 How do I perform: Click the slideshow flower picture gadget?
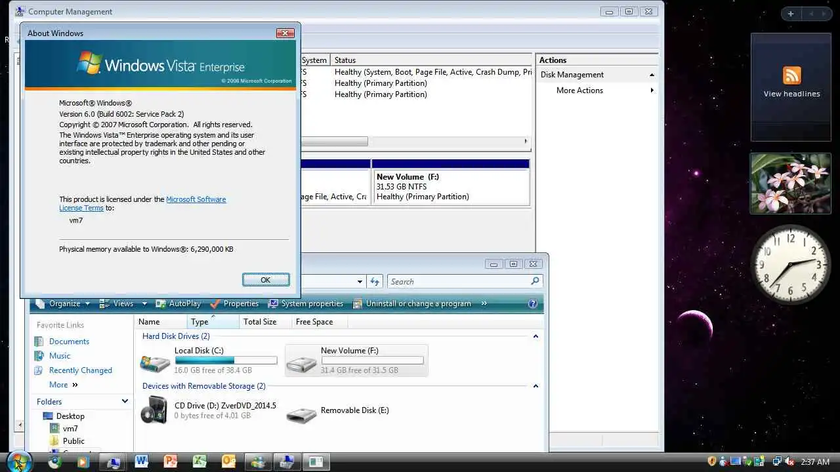tap(790, 184)
